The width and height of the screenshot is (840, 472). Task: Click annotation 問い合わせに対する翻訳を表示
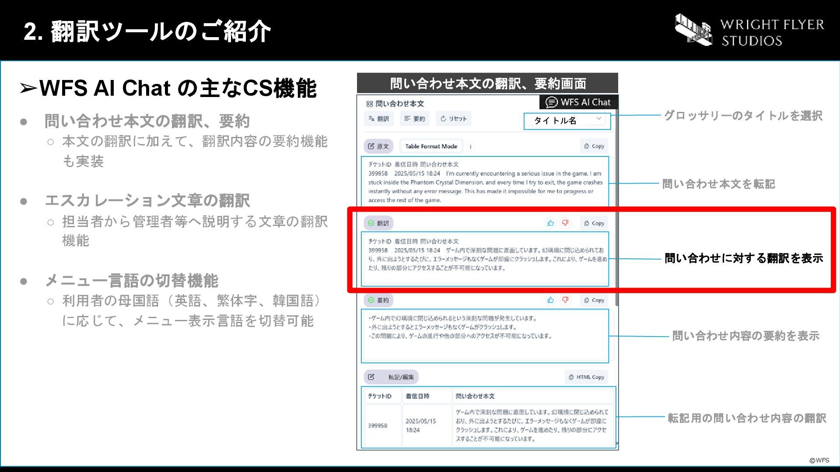[x=744, y=258]
